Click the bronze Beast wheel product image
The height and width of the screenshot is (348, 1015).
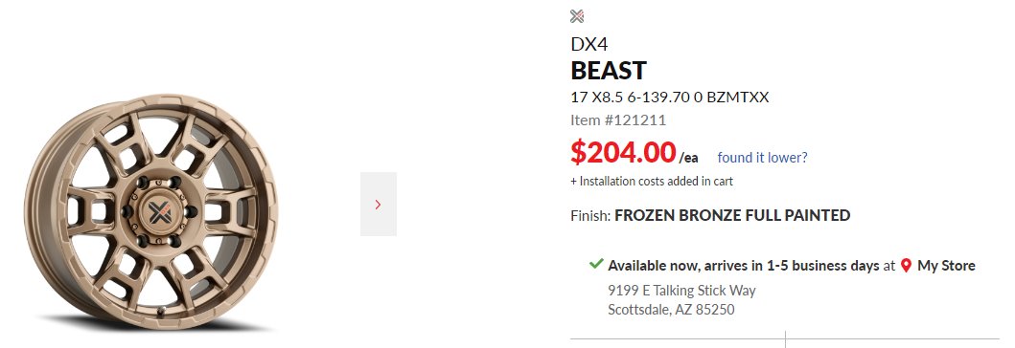pos(150,213)
